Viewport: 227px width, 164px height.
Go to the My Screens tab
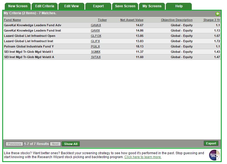152,6
